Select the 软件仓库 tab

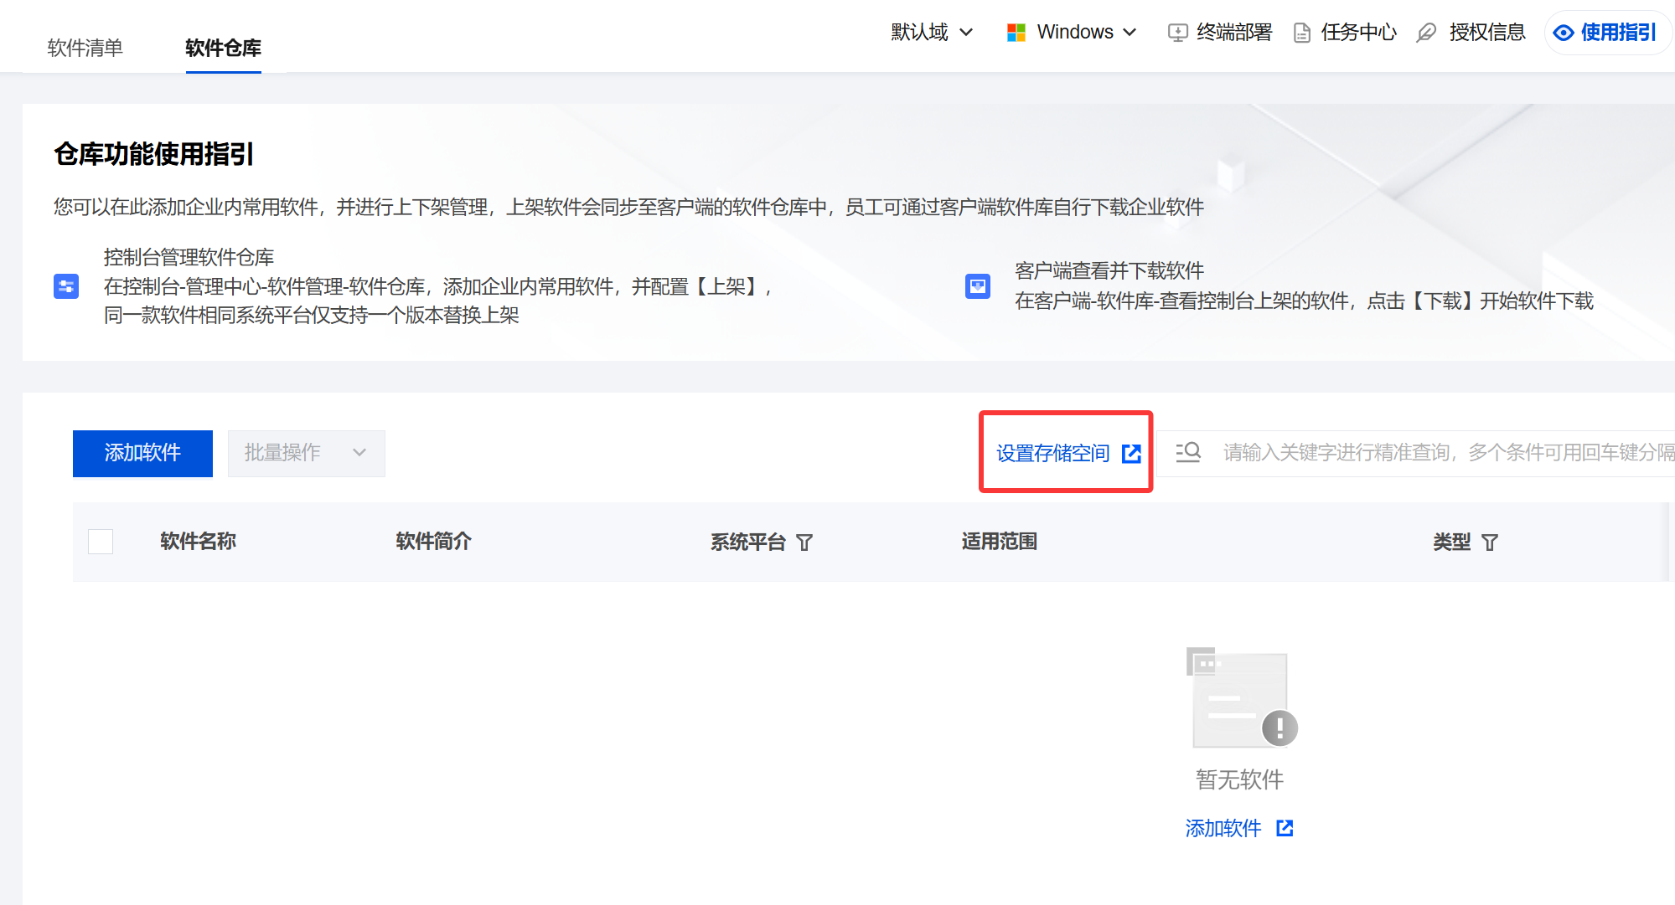(223, 48)
